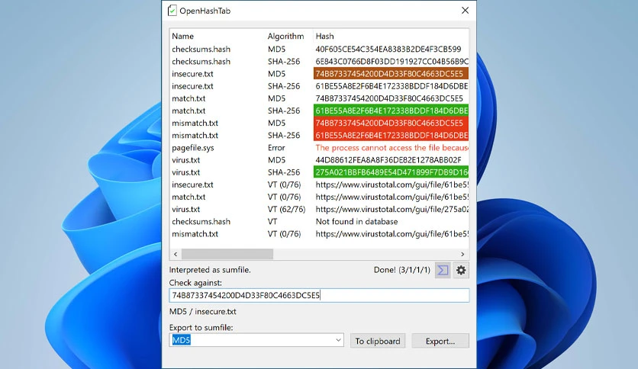Open the virus.txt VT (62/76) link

coord(391,210)
